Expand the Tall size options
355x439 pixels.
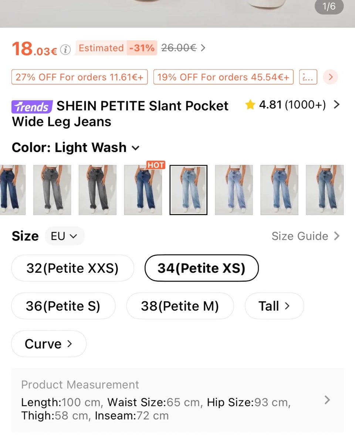tap(274, 306)
